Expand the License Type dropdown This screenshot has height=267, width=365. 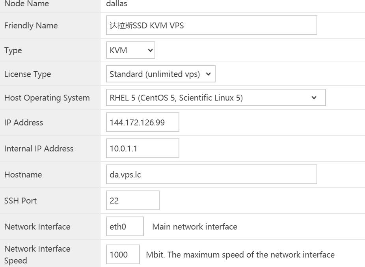tap(160, 74)
